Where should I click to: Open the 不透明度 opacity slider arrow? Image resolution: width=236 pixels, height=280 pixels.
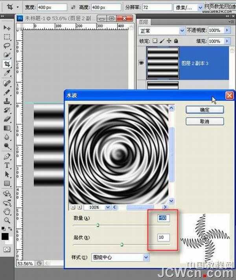(227, 30)
